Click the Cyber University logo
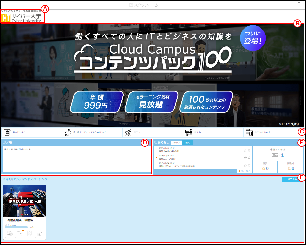This screenshot has height=245, width=308. [x=21, y=16]
